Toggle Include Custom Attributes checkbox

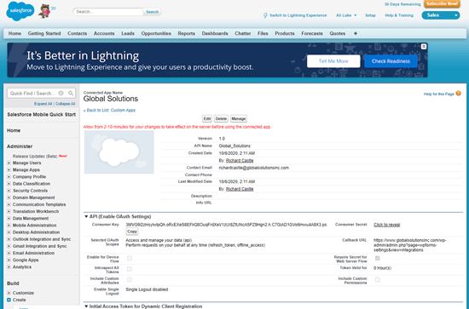[130, 280]
